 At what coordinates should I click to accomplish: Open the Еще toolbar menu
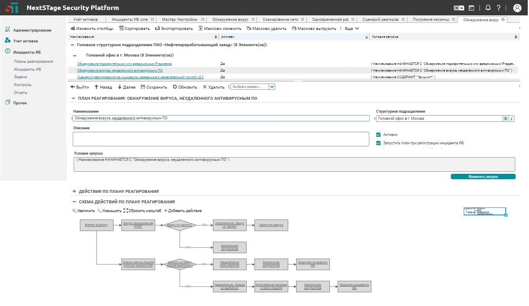click(x=352, y=29)
